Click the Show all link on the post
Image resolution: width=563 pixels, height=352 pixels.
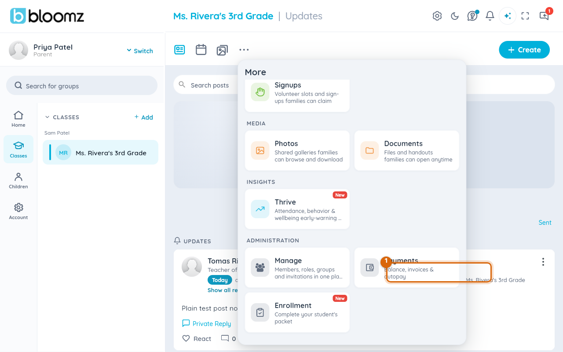223,290
